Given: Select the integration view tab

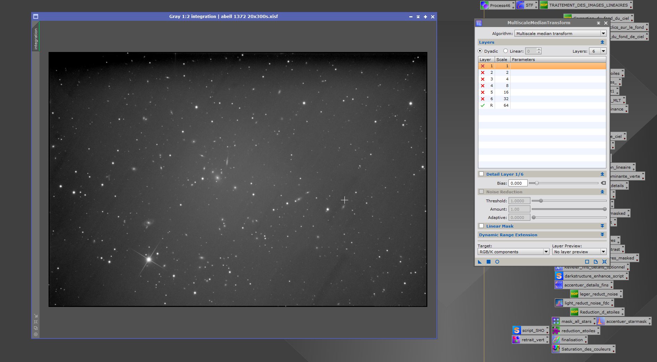Looking at the screenshot, I should point(36,36).
